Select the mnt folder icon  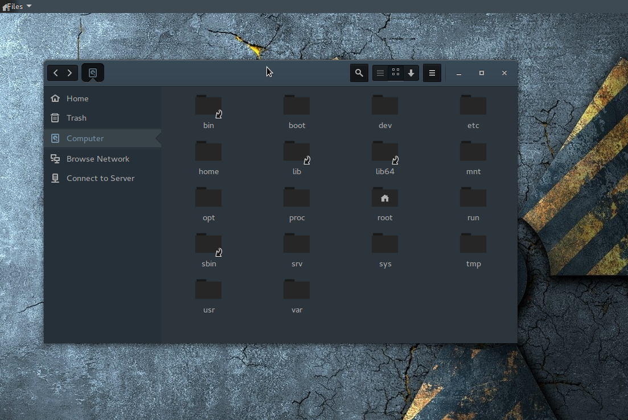click(x=473, y=151)
